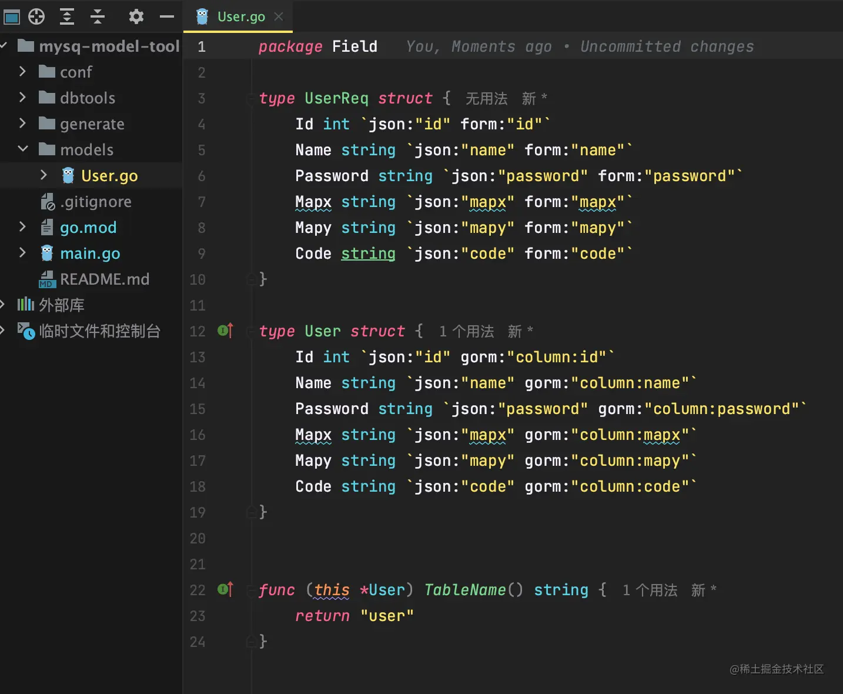
Task: Click the UserReq struct name
Action: coord(336,98)
